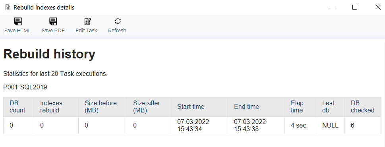Minimize the Rebuild indexes details window

click(x=331, y=8)
